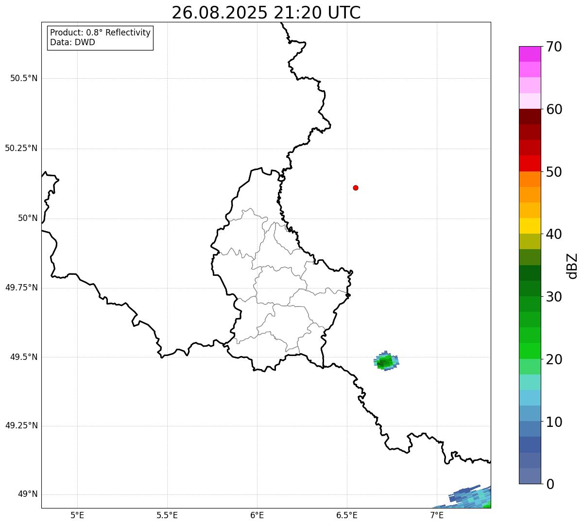Click the red station marker dot
The height and width of the screenshot is (525, 584).
pyautogui.click(x=356, y=187)
